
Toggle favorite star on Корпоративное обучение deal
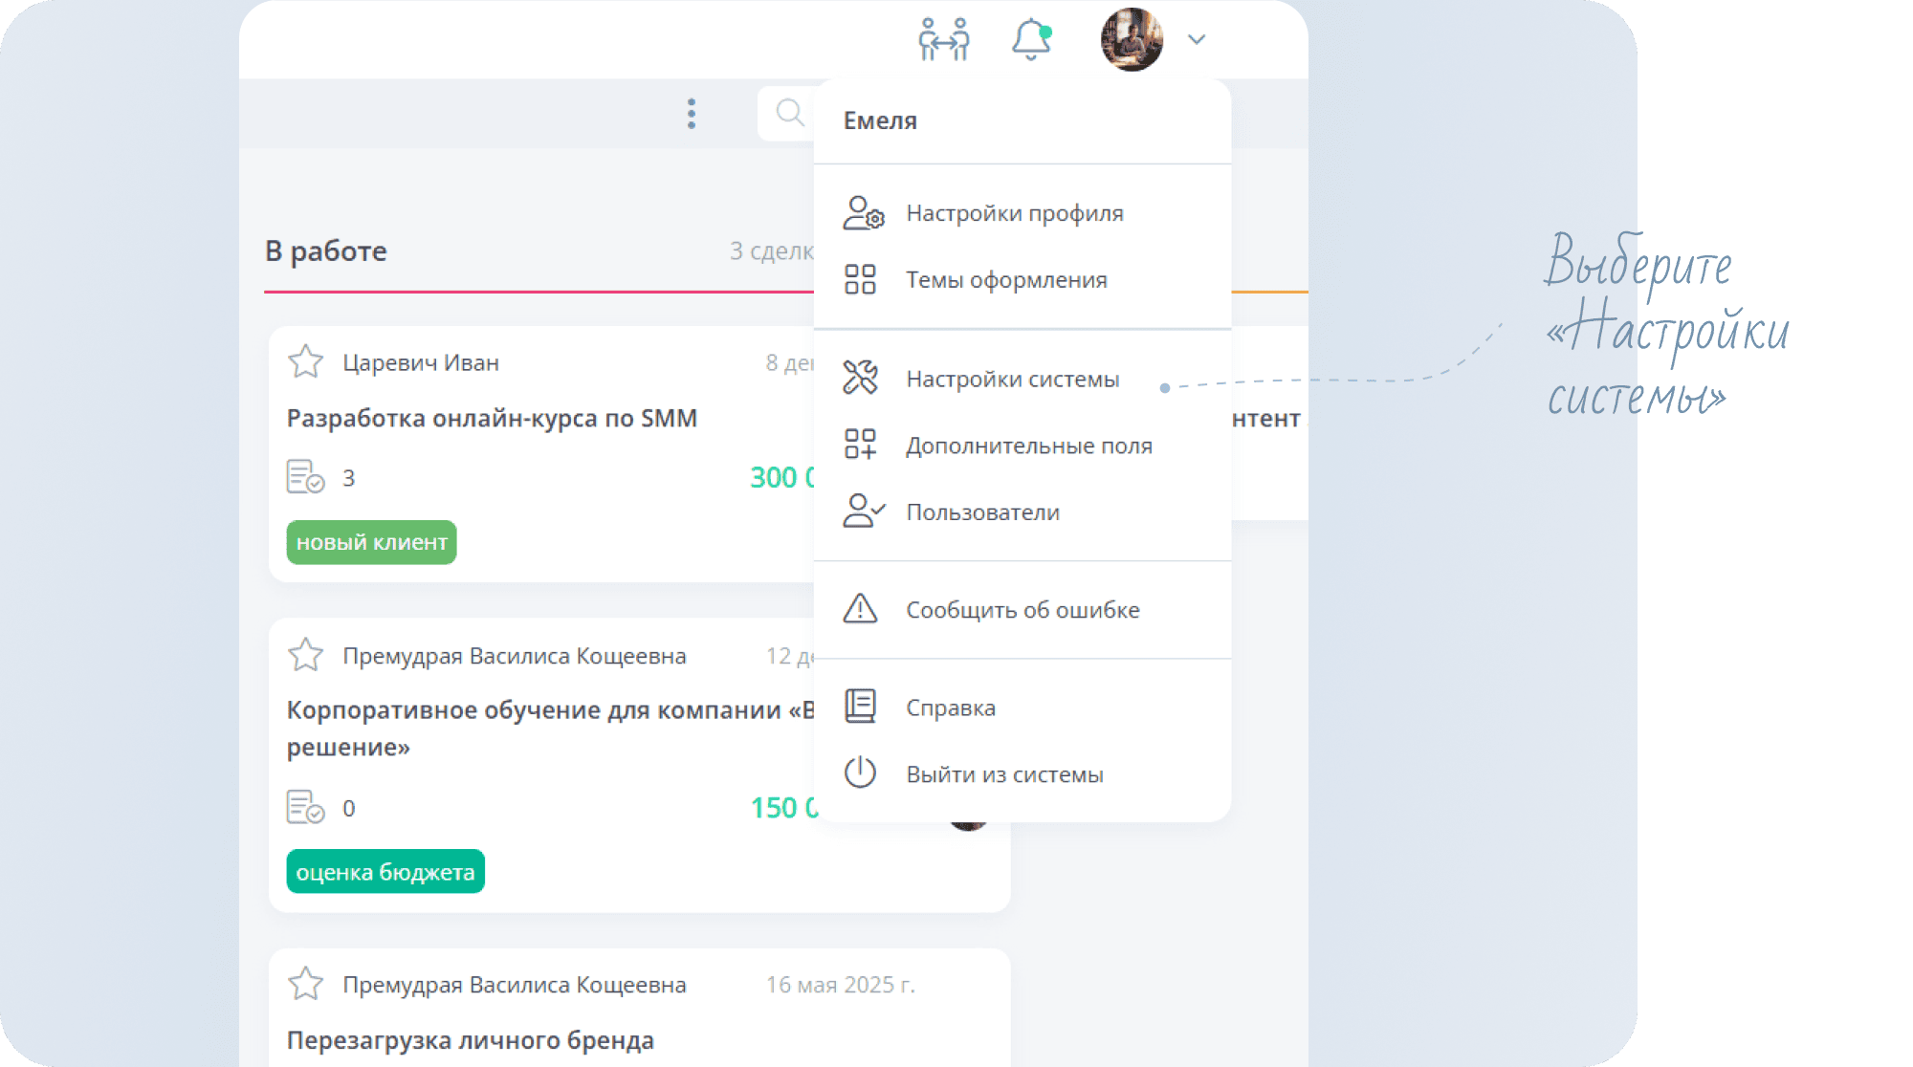pos(306,656)
